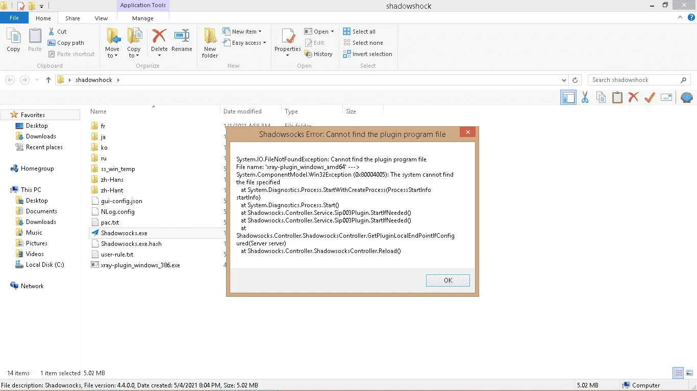Viewport: 697px width, 391px height.
Task: Switch to Large icons view in status bar
Action: point(689,373)
